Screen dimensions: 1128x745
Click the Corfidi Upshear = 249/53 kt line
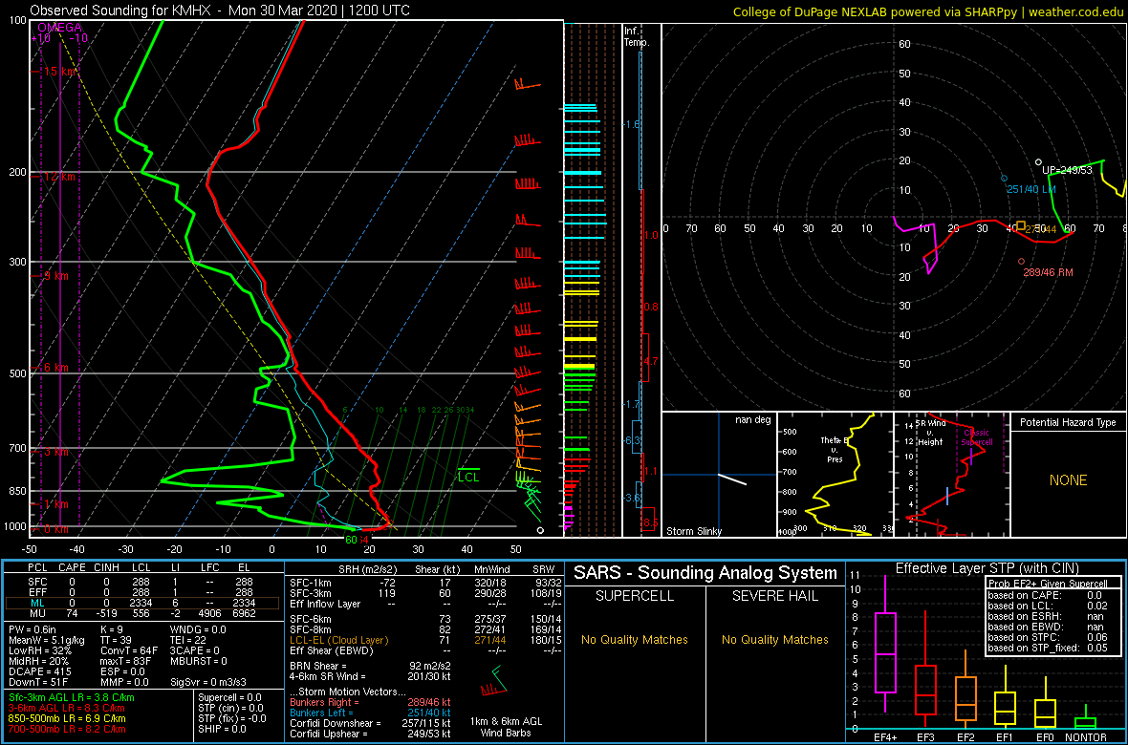tap(370, 734)
